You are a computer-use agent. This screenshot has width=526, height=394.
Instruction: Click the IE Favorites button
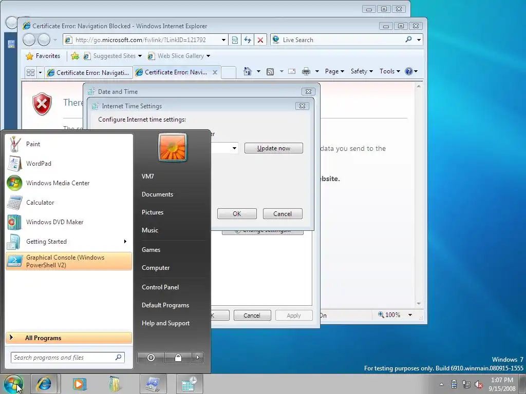43,56
